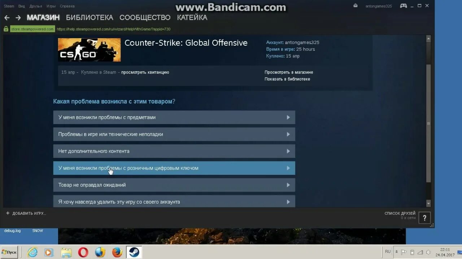Go back with the left arrow button
462x259 pixels.
(x=7, y=18)
